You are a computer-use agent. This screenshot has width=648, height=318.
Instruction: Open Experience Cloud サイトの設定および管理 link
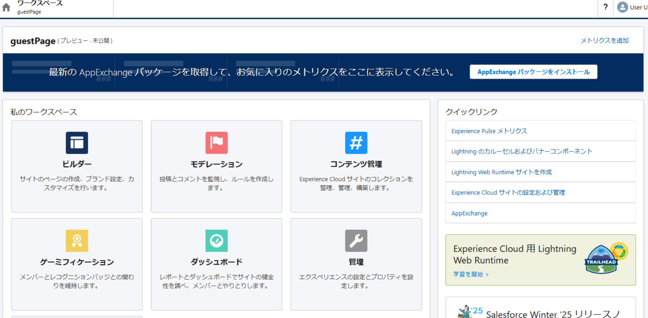508,192
